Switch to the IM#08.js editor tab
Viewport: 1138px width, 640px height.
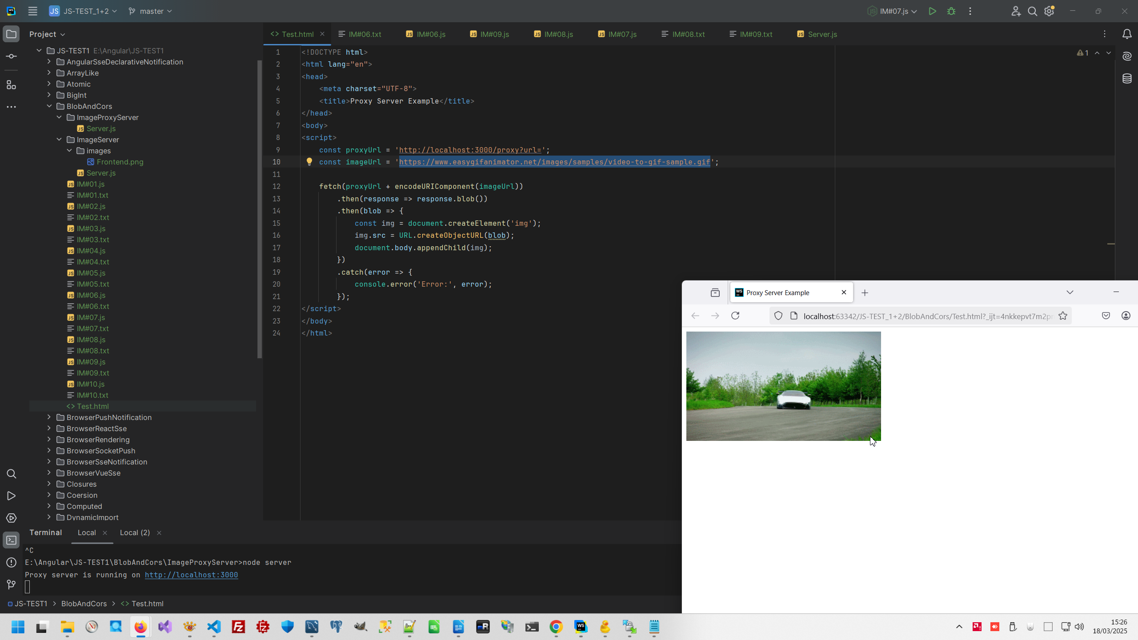[558, 34]
